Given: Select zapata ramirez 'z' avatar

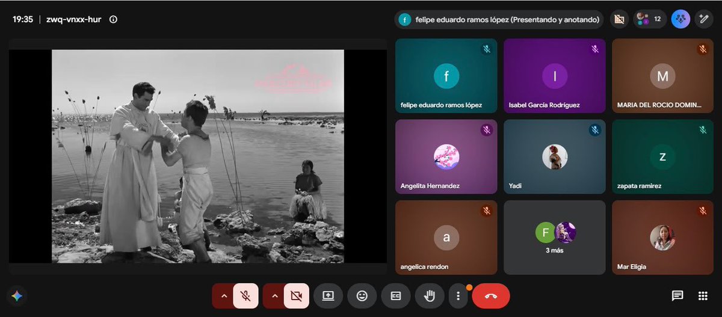Looking at the screenshot, I should pyautogui.click(x=662, y=156).
